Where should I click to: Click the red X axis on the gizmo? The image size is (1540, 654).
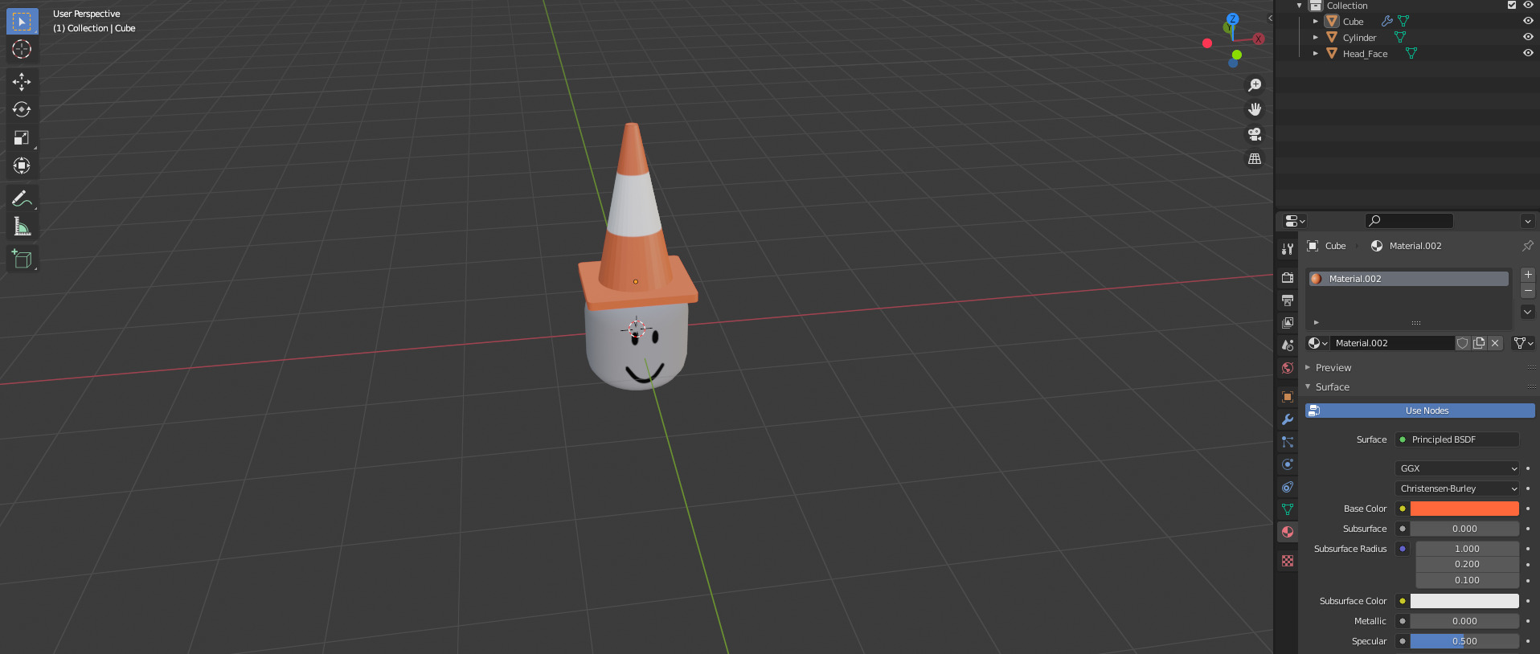click(x=1259, y=39)
